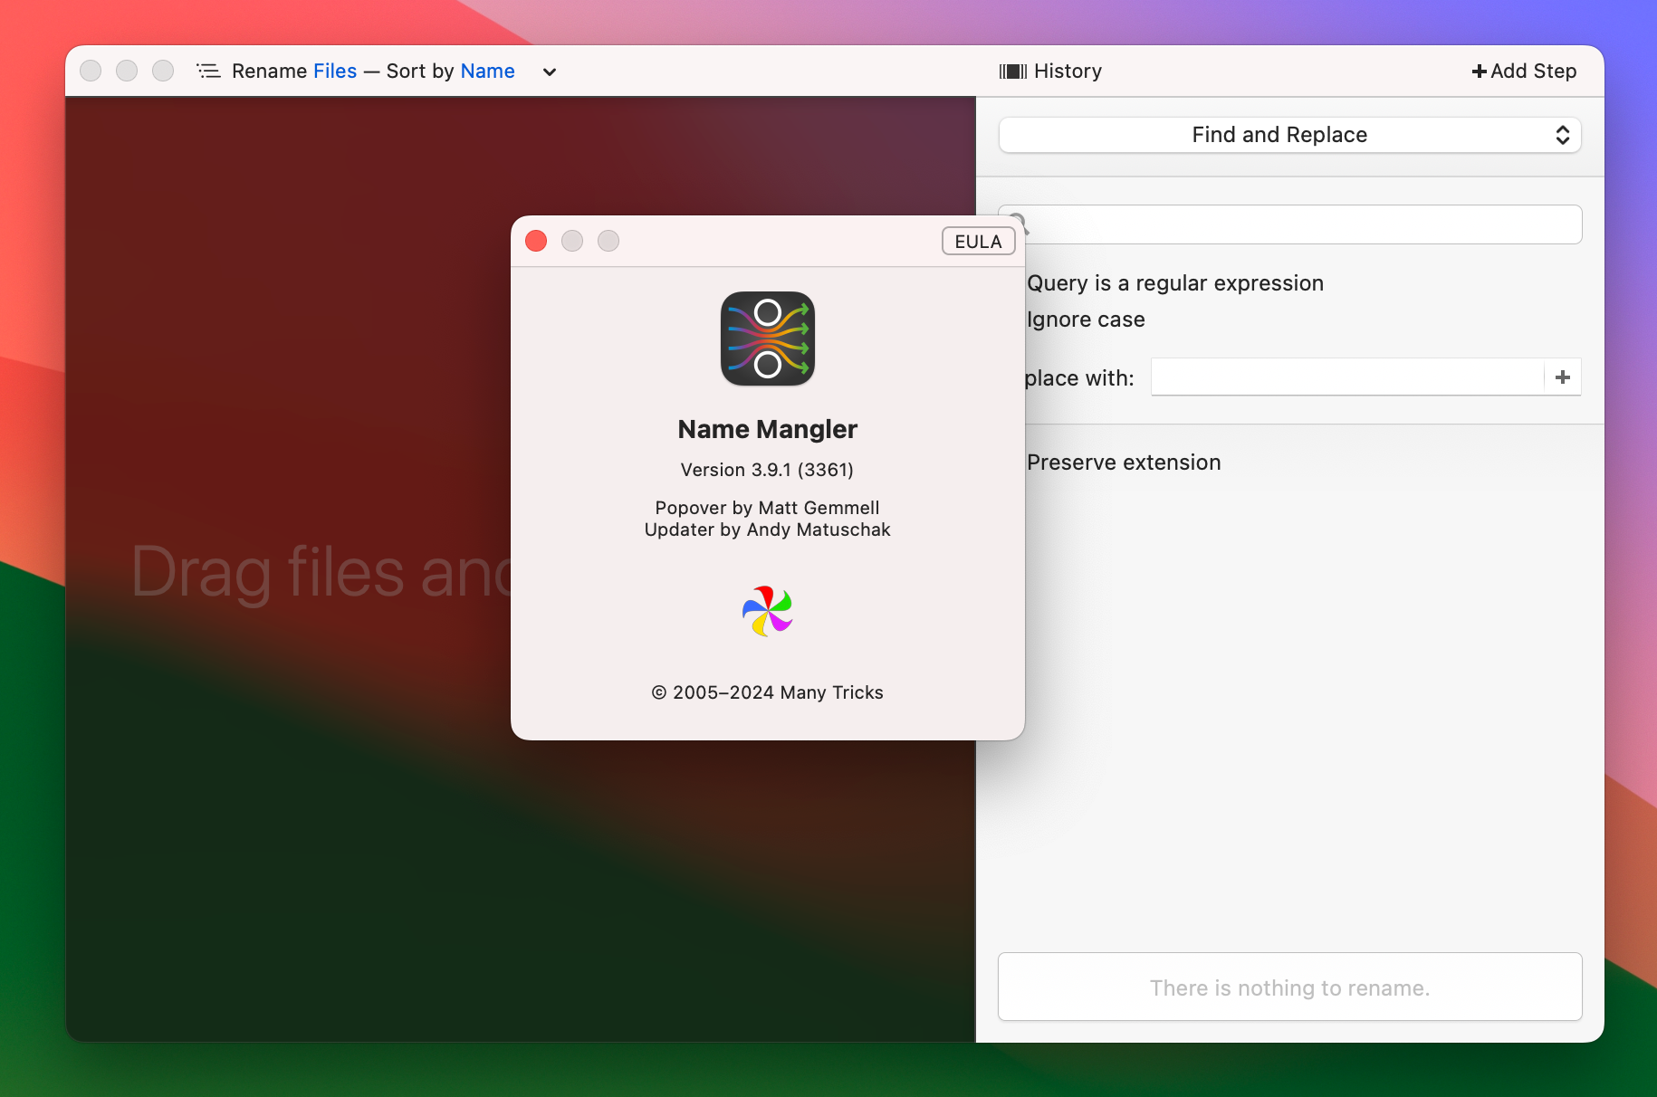This screenshot has width=1657, height=1097.
Task: Click the '© 2005–2024 Many Tricks' text
Action: click(x=767, y=692)
